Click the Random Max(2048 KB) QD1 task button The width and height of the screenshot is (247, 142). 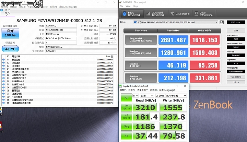click(141, 52)
